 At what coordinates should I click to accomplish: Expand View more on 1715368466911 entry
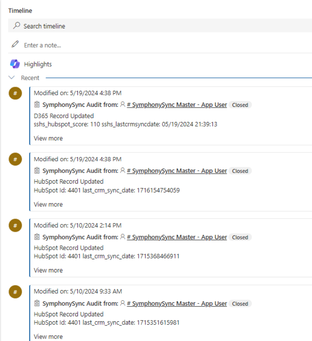coord(48,270)
